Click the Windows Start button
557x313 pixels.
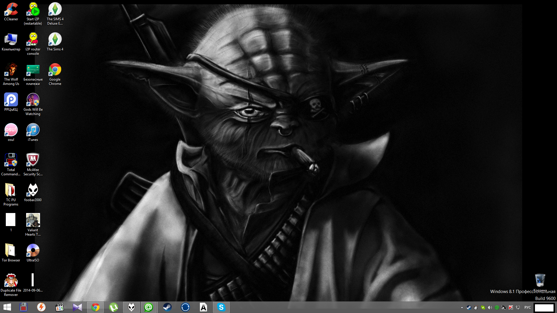[7, 307]
